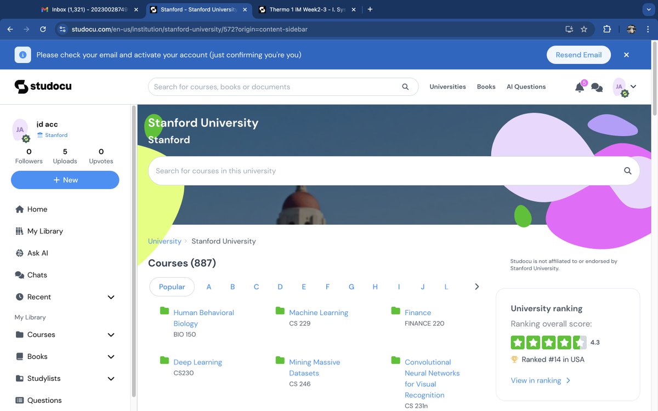
Task: Click the blue New button
Action: [x=65, y=180]
